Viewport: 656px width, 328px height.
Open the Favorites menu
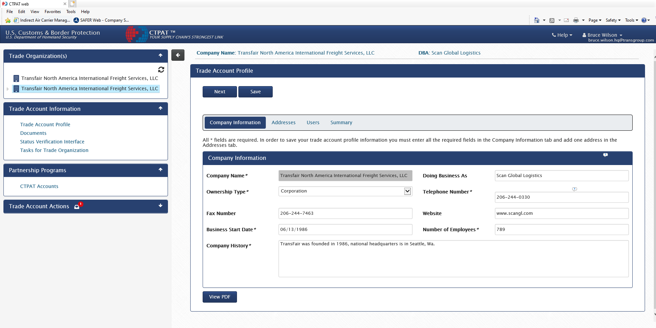53,12
